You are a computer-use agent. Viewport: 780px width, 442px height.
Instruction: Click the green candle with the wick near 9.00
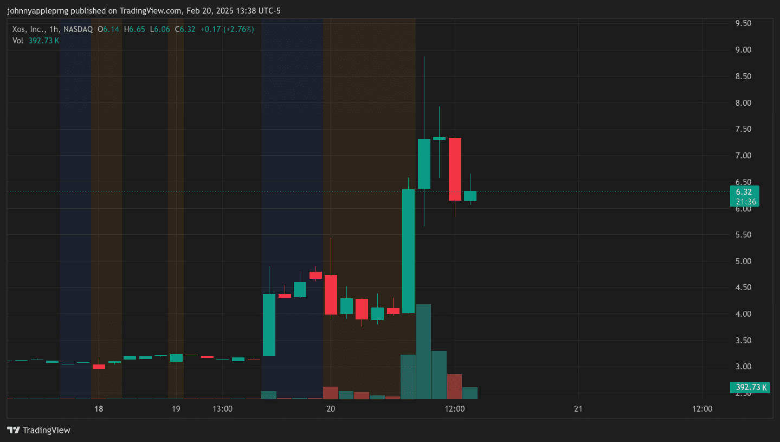[x=424, y=164]
